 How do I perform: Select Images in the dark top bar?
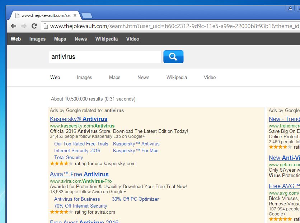pyautogui.click(x=37, y=39)
